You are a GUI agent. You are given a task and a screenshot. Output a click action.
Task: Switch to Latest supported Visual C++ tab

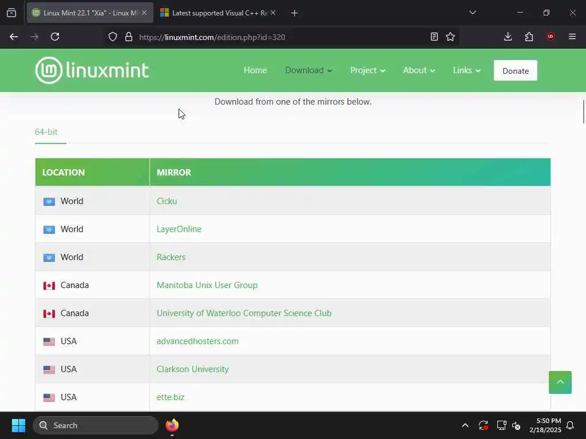click(219, 13)
